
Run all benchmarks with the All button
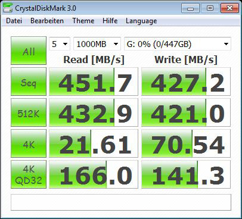click(29, 51)
